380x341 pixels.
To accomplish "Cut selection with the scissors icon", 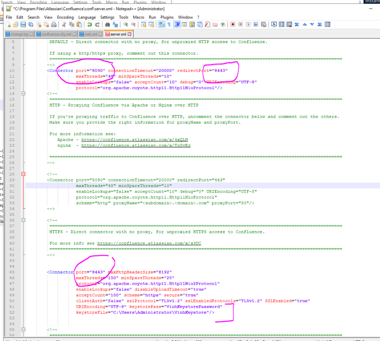I will 64,24.
